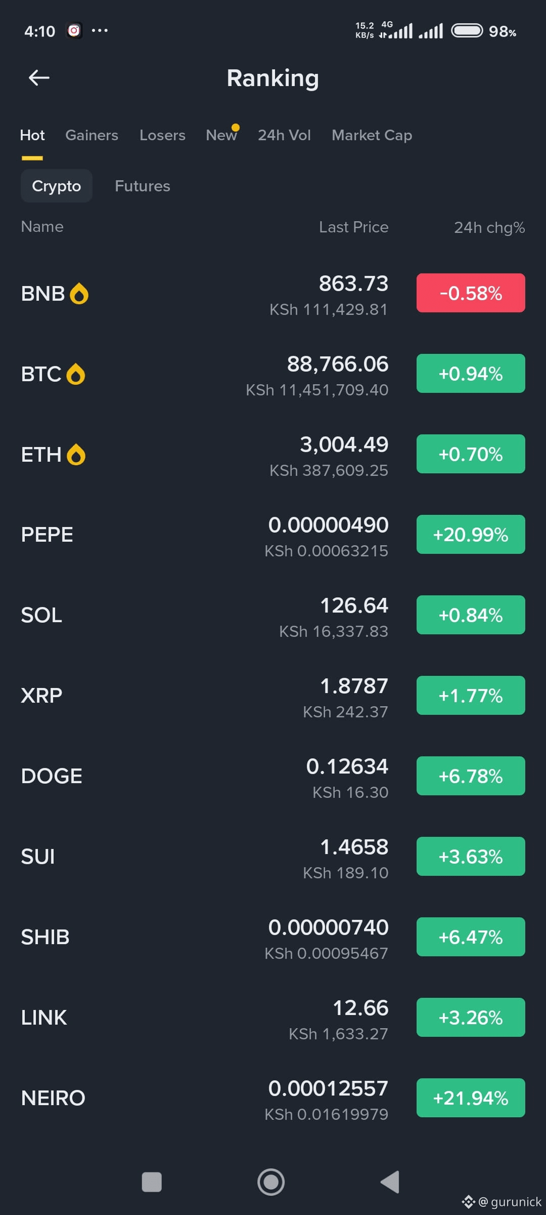
Task: Select the Futures filter
Action: coord(143,186)
